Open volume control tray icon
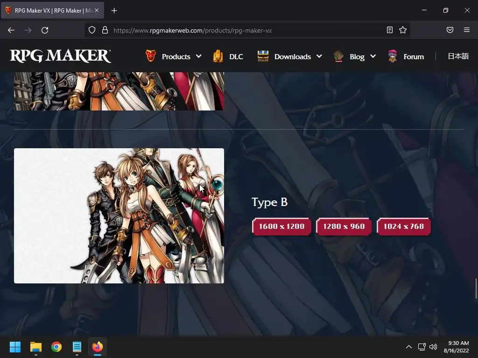Screen dimensions: 478x358 click(x=433, y=347)
